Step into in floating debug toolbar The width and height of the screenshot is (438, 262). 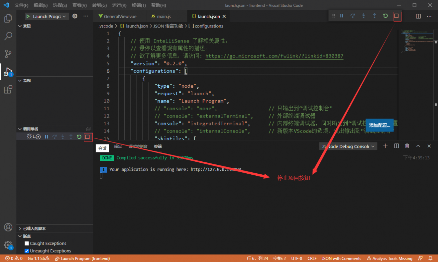[x=363, y=16]
